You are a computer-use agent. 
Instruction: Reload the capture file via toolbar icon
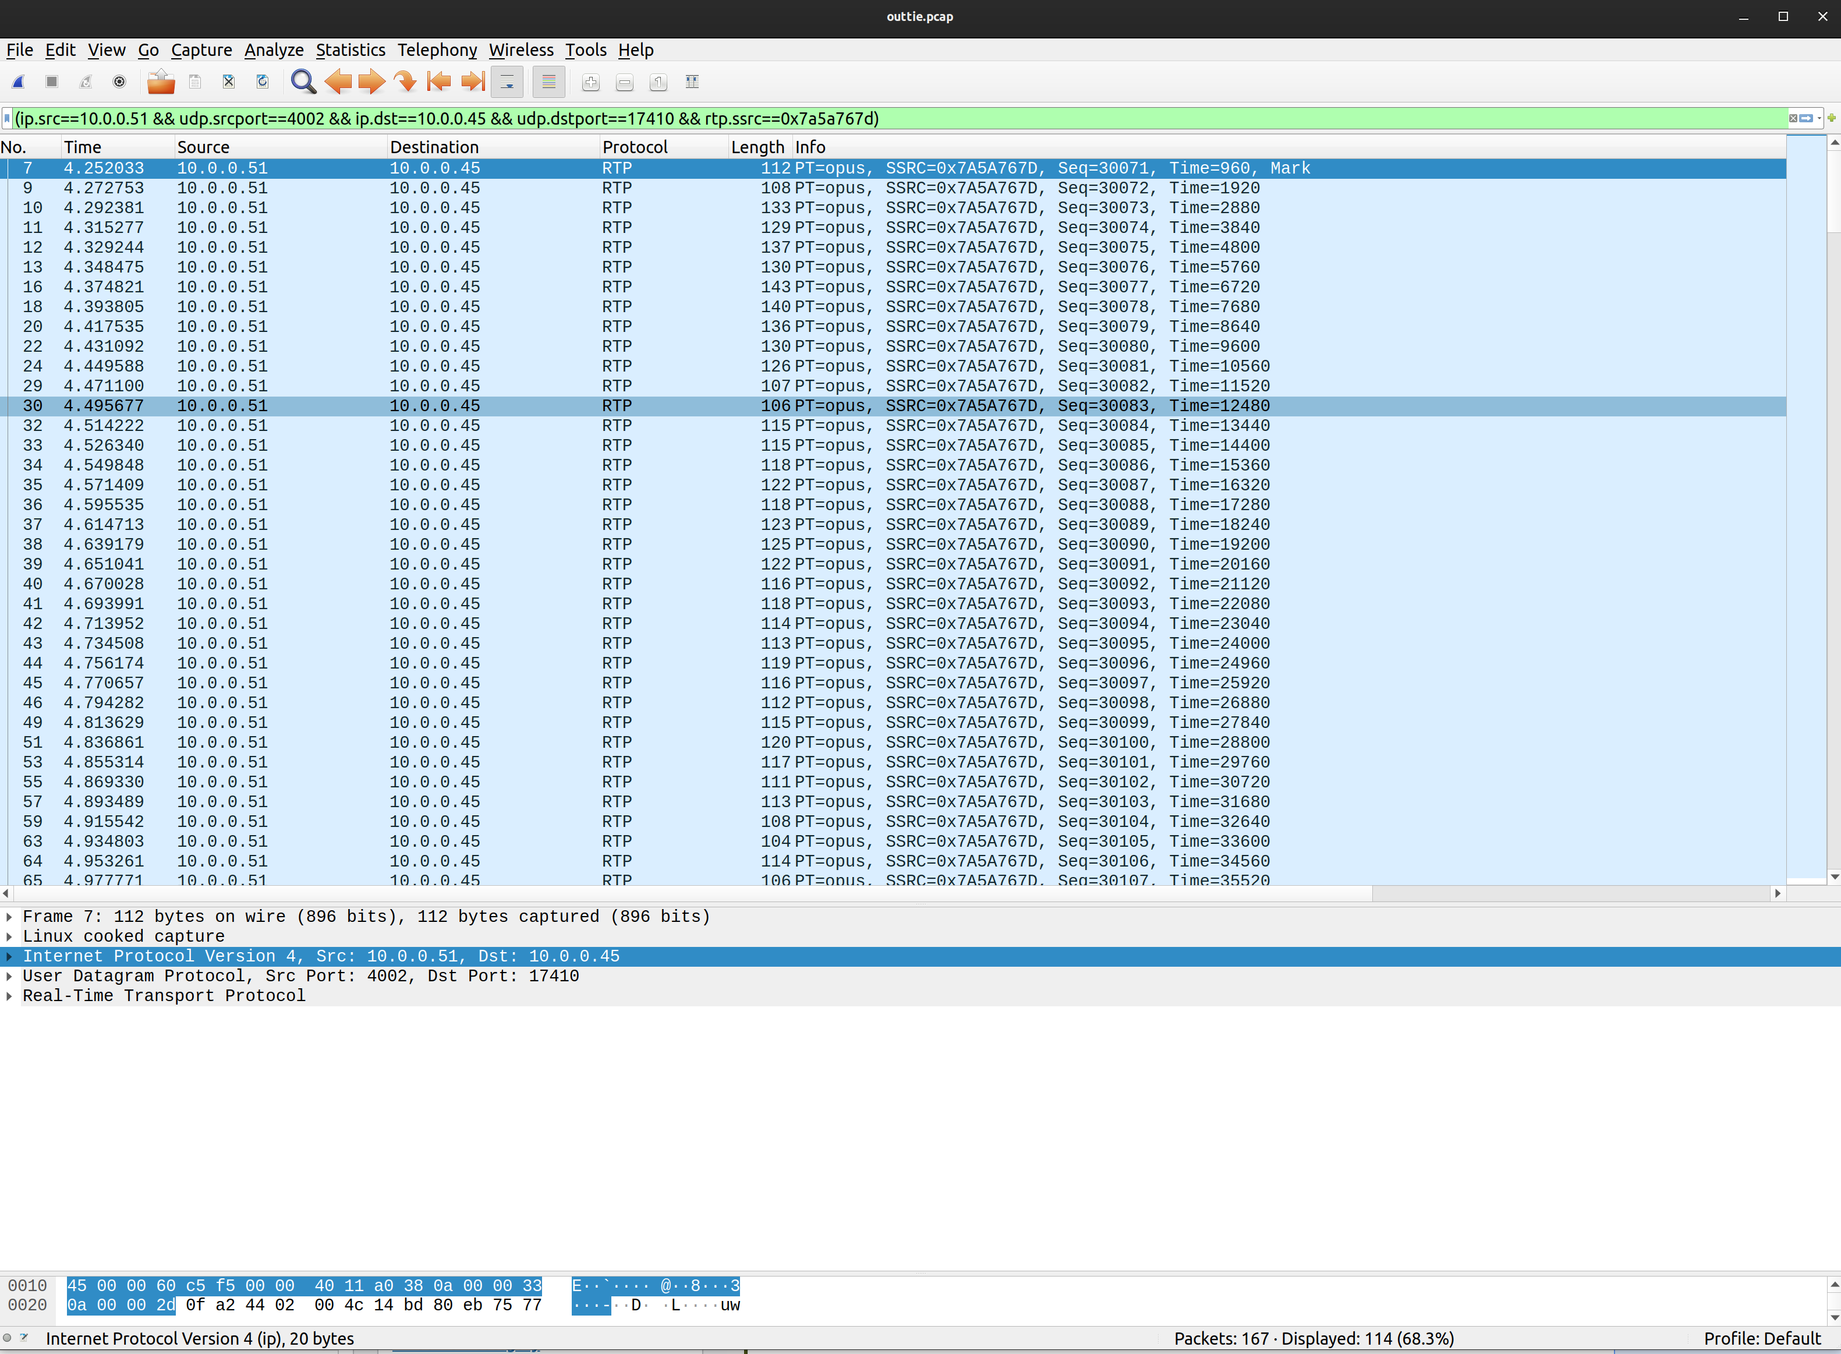(x=262, y=82)
